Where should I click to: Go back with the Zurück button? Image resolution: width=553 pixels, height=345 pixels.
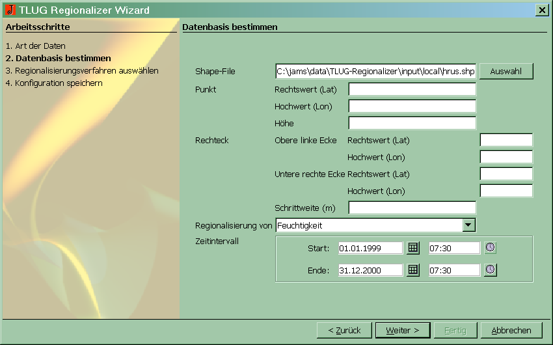(x=344, y=330)
